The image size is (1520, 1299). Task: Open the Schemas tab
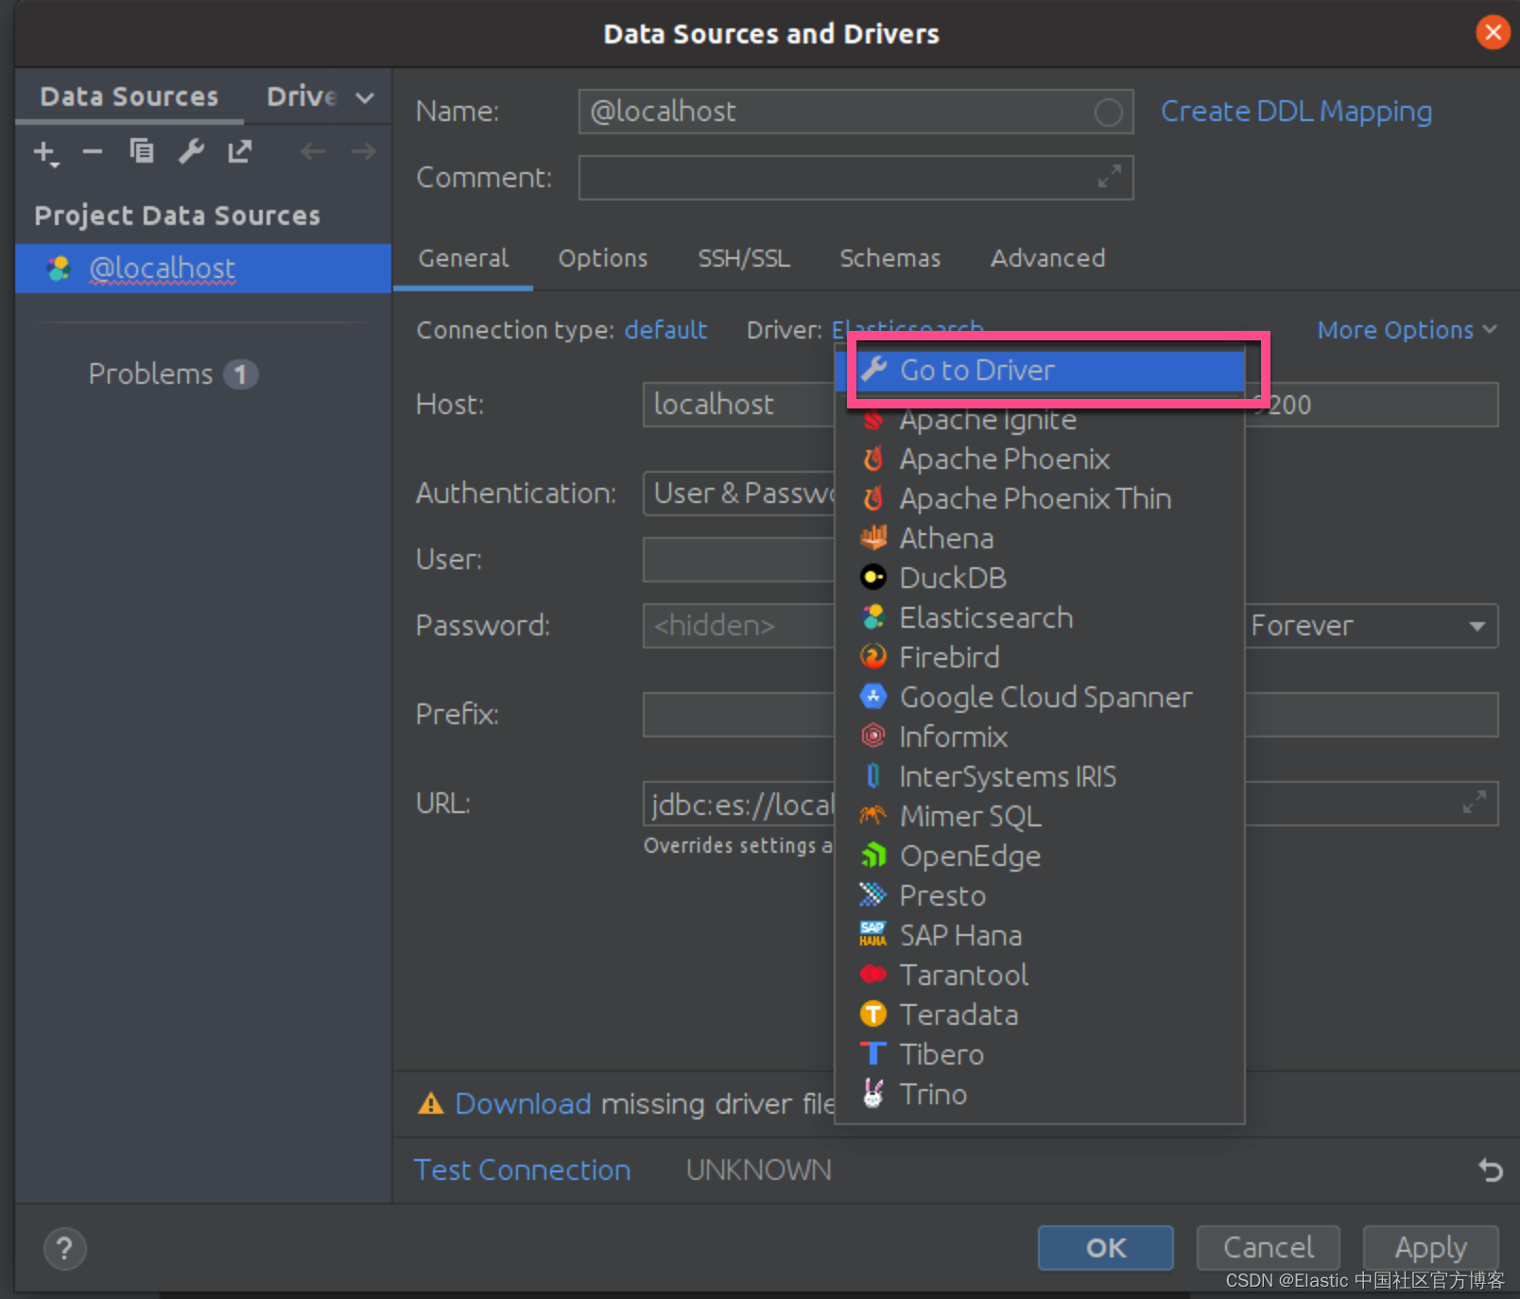890,258
